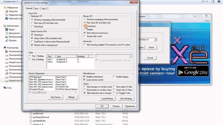
Task: Toggle XInput Xbox 360 controllers checkbox
Action: [32, 38]
